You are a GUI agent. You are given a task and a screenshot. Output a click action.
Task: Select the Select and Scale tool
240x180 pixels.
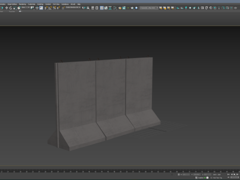point(14,8)
